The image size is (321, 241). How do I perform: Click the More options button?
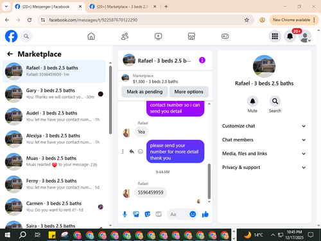189,92
